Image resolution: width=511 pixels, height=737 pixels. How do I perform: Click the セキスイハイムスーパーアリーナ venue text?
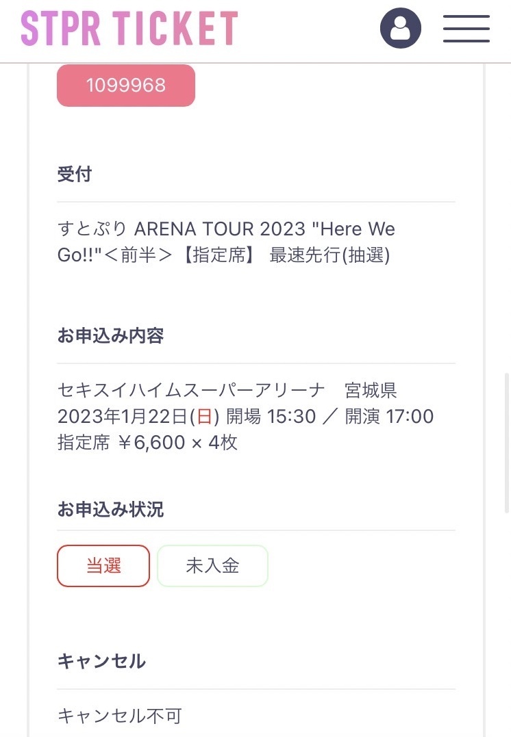pyautogui.click(x=191, y=391)
